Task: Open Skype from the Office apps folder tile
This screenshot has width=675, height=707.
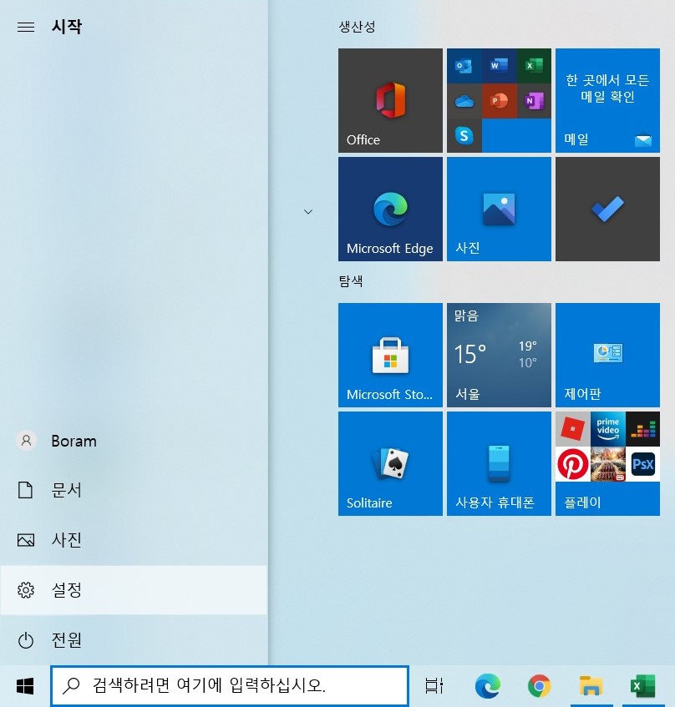Action: 464,136
